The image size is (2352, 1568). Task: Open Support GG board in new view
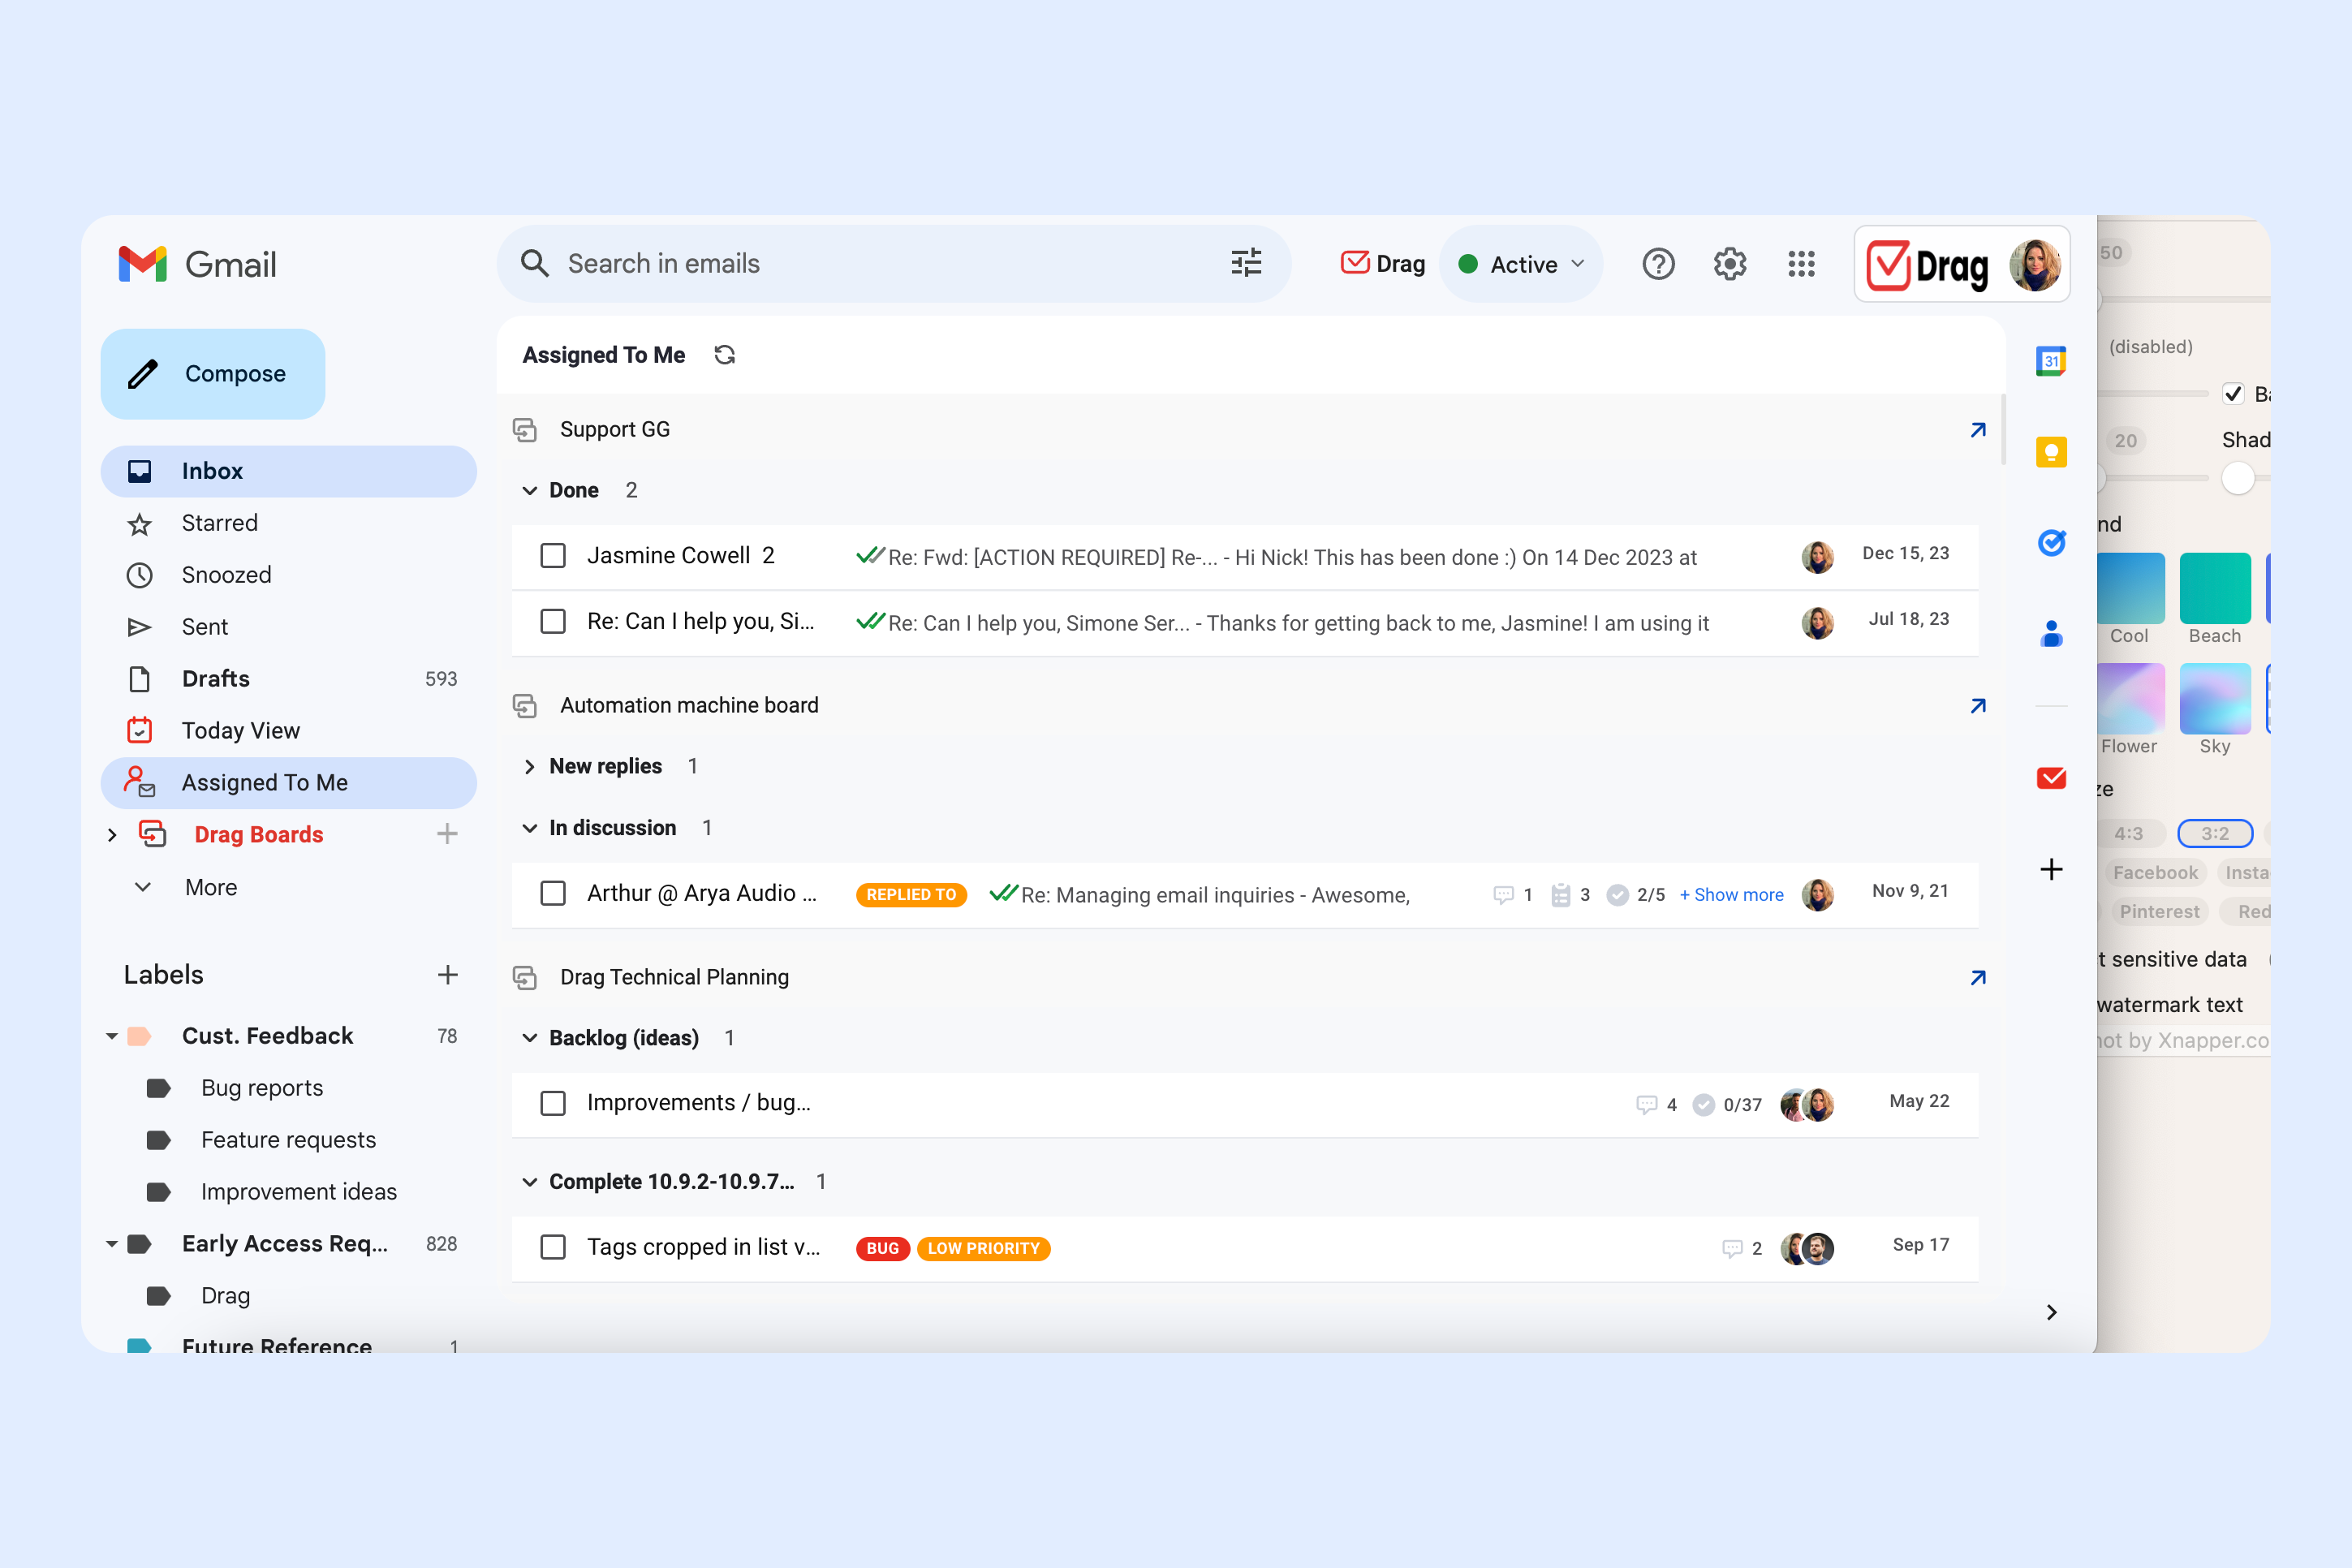pyautogui.click(x=1978, y=430)
